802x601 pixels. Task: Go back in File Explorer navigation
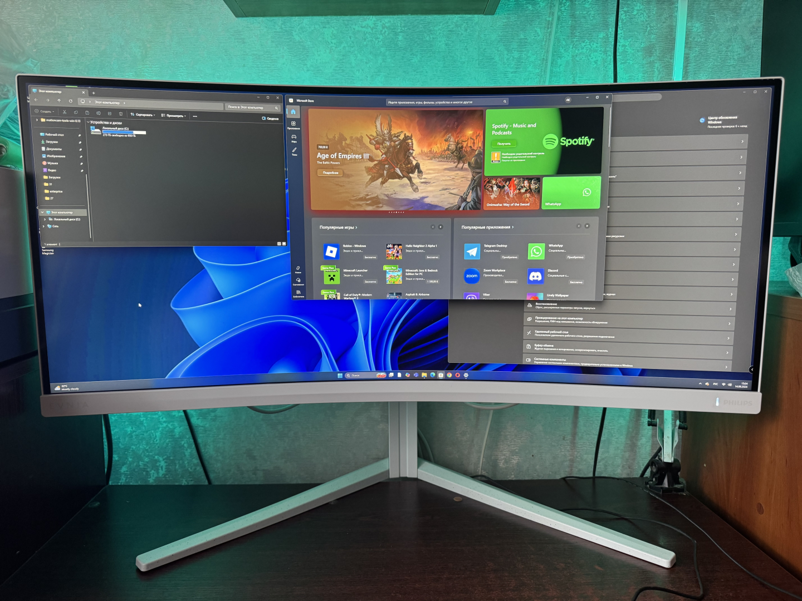coord(37,100)
